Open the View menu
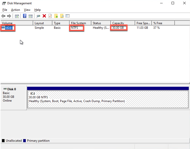 [27, 10]
